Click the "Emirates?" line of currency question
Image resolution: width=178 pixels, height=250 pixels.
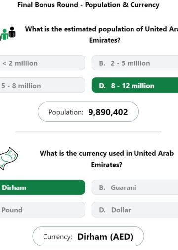tap(107, 165)
